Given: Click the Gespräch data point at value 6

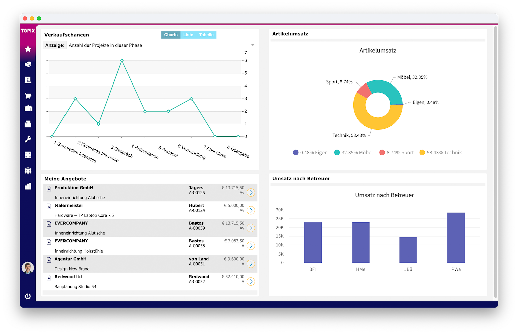Looking at the screenshot, I should (x=122, y=61).
